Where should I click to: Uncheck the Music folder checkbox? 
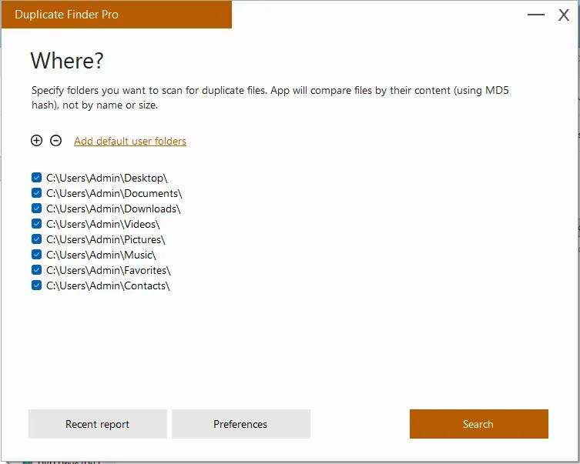pos(36,255)
